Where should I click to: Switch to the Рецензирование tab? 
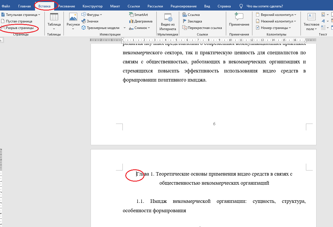tap(183, 6)
